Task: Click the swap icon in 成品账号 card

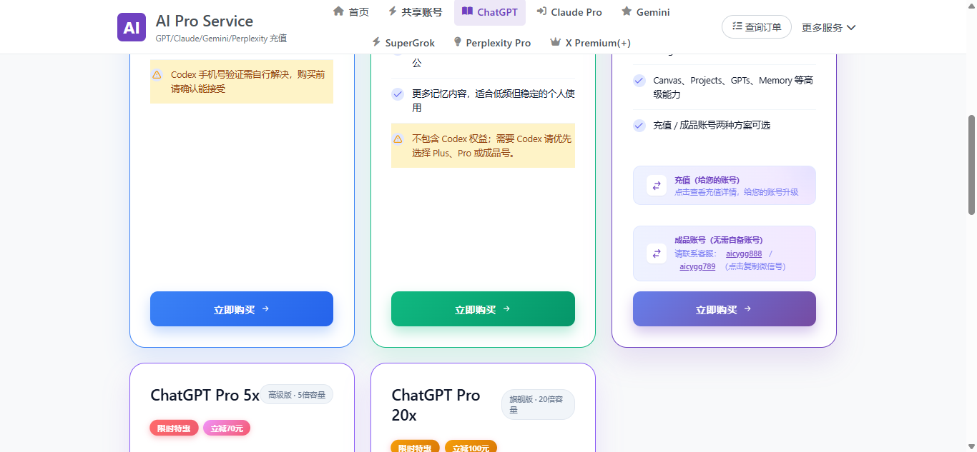Action: click(x=657, y=253)
